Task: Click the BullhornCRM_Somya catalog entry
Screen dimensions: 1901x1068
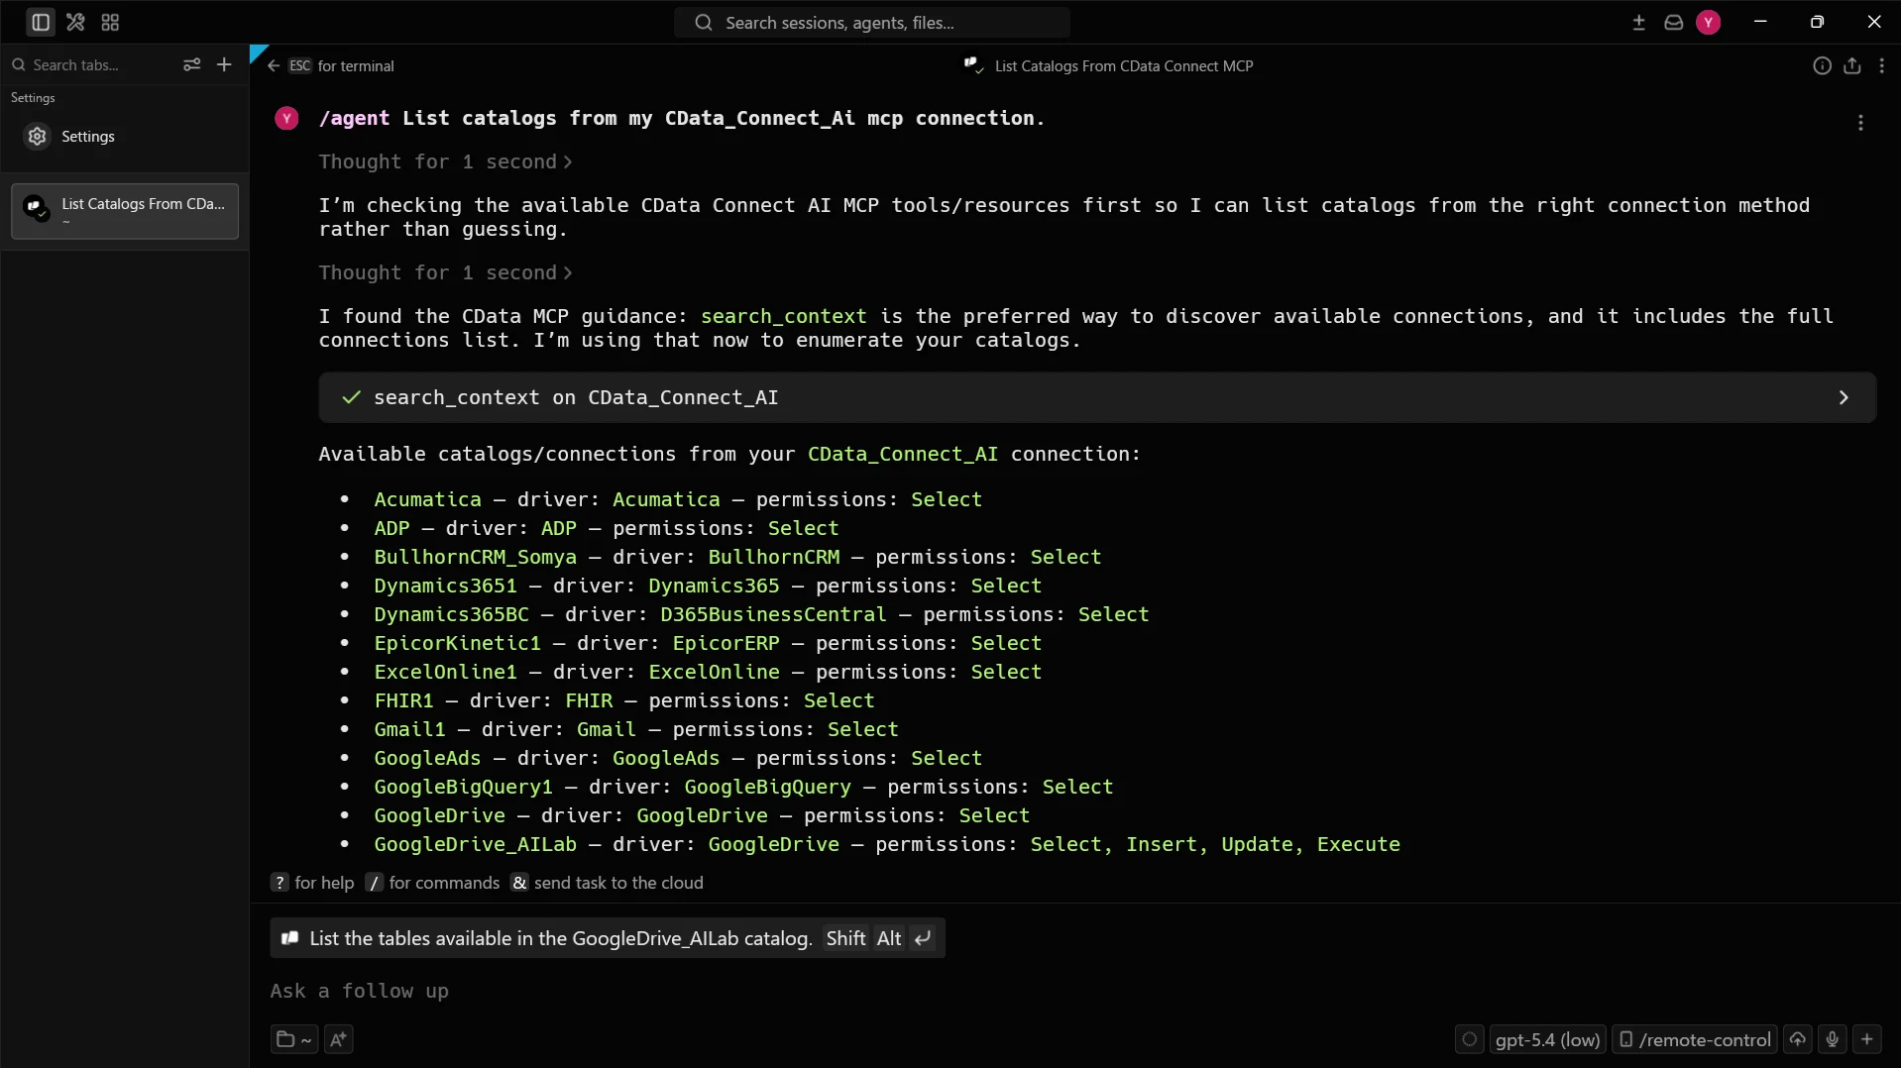Action: [475, 557]
